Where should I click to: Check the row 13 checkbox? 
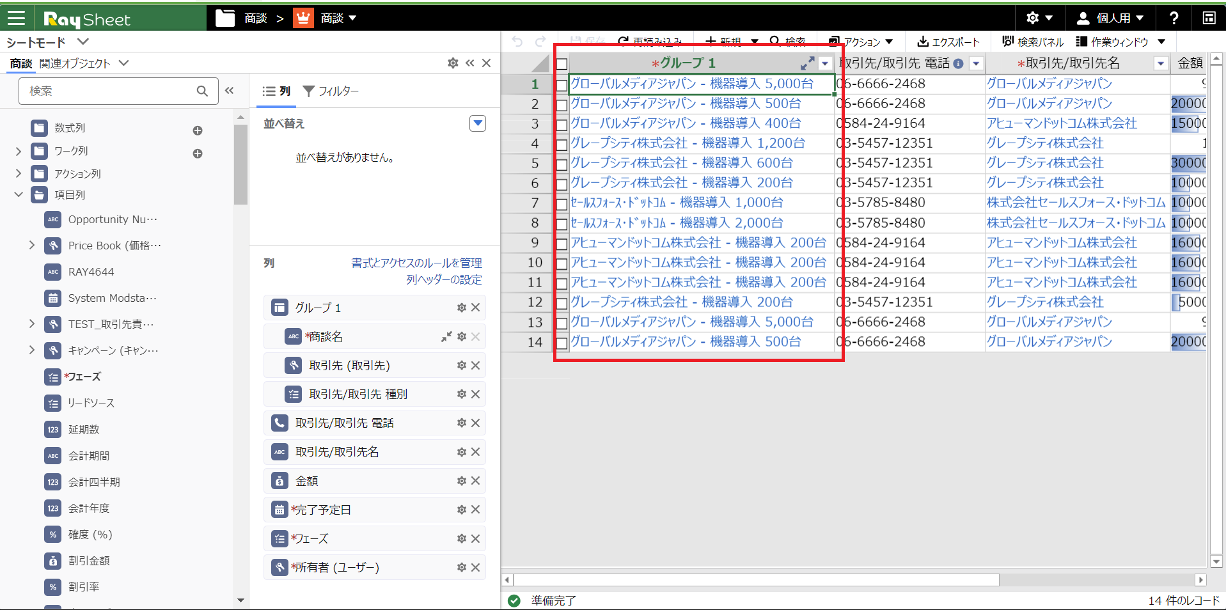tap(562, 323)
